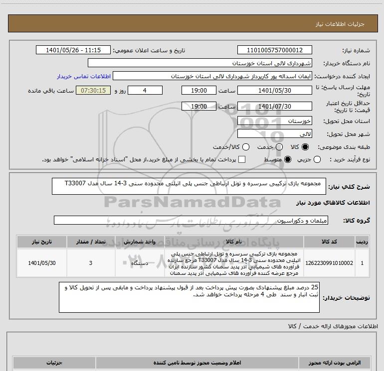This screenshot has width=384, height=371.
Task: Click the تاریخ نیاز column header
Action: tap(41, 242)
